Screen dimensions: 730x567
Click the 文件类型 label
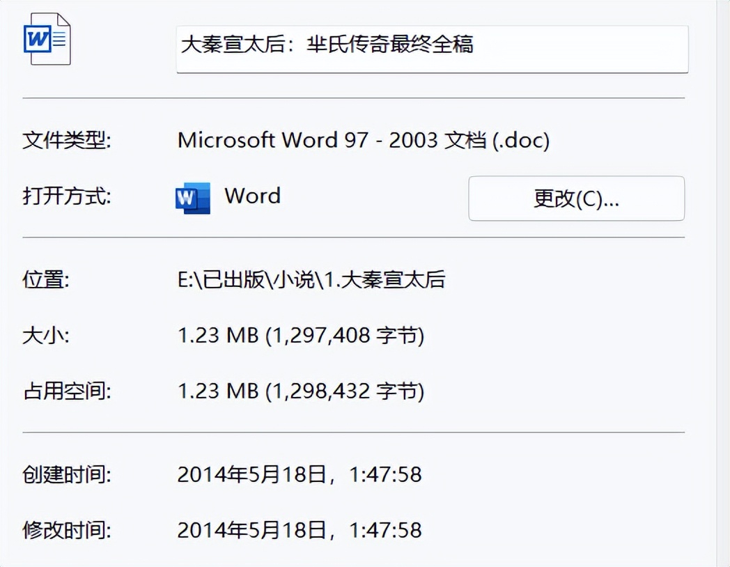[x=59, y=140]
